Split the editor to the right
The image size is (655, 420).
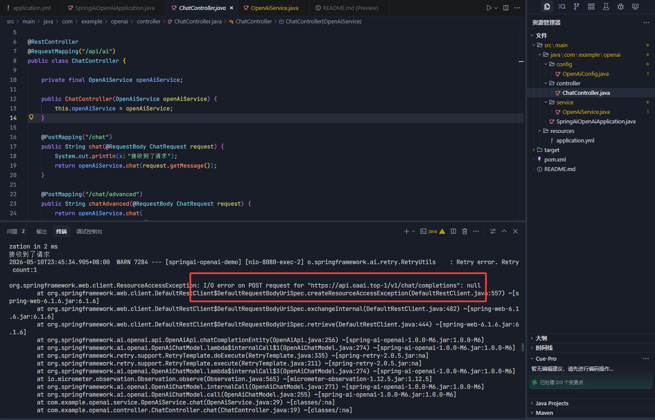506,8
